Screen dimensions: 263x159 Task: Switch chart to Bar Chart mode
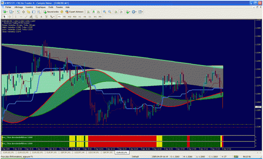point(88,12)
